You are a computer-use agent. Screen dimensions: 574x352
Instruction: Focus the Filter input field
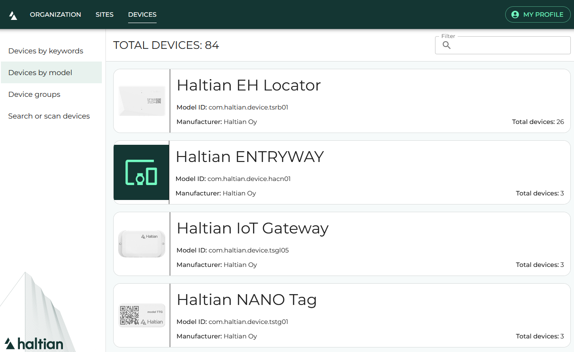(x=502, y=45)
